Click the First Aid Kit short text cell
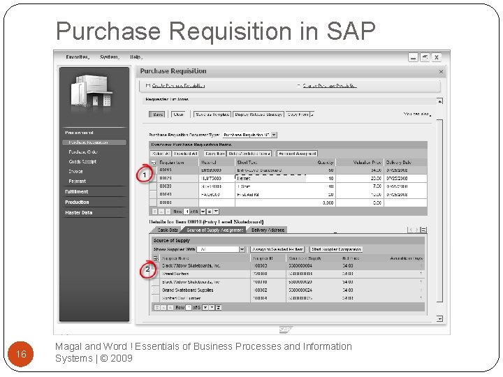The image size is (503, 377). (x=271, y=195)
